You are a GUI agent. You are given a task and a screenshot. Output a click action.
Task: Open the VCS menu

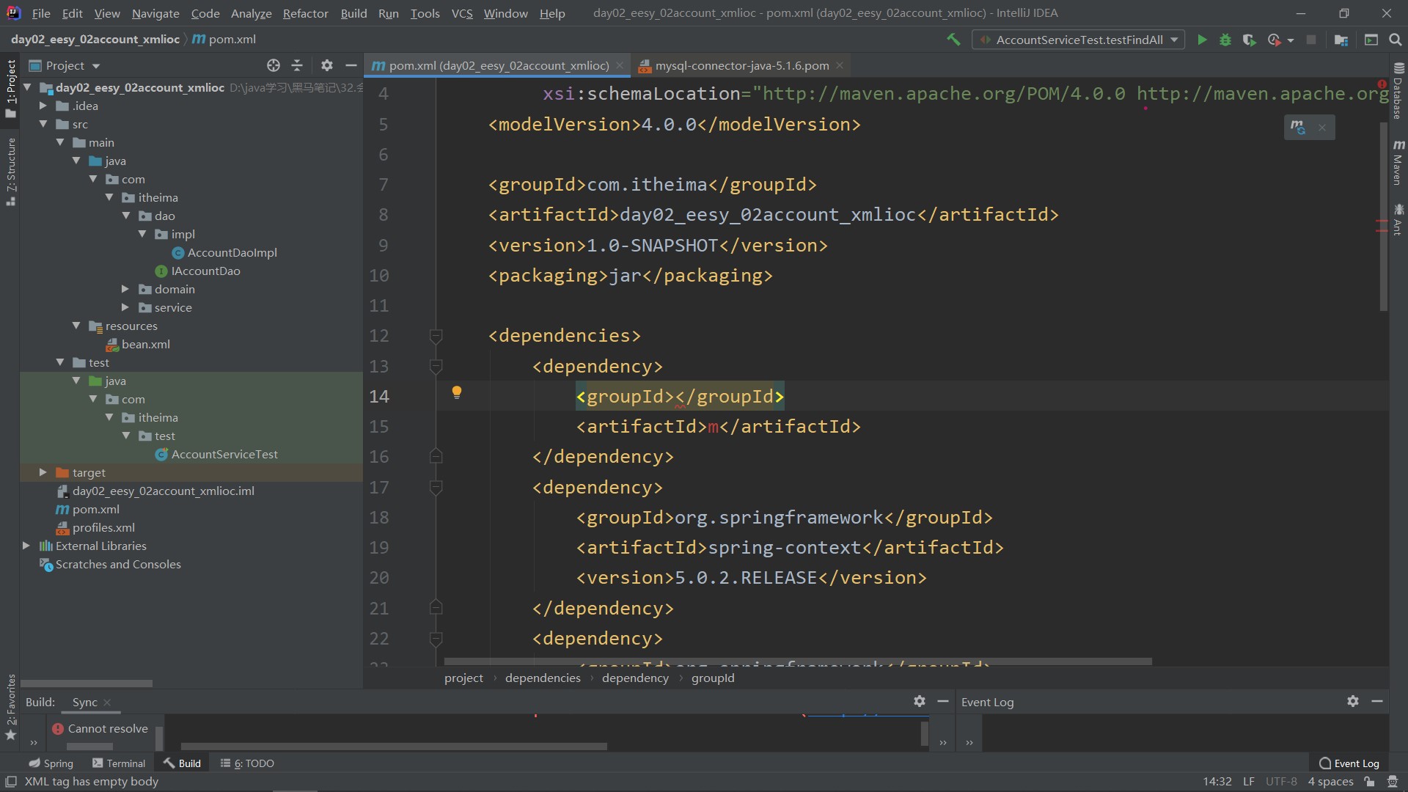pyautogui.click(x=462, y=13)
